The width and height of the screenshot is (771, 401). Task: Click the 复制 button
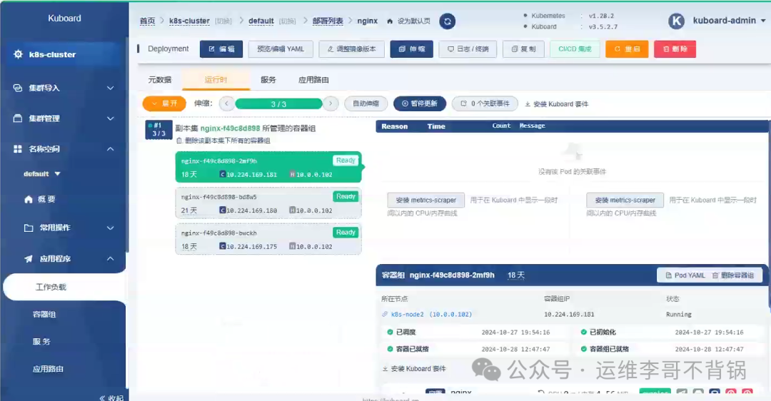tap(524, 49)
